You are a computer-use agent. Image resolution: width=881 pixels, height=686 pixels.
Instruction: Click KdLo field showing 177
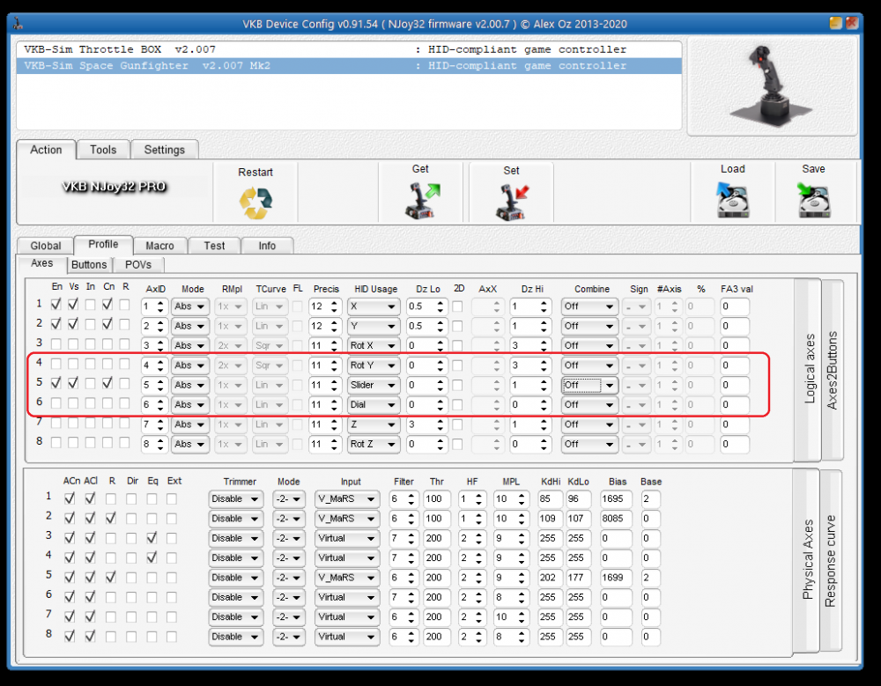[x=578, y=578]
